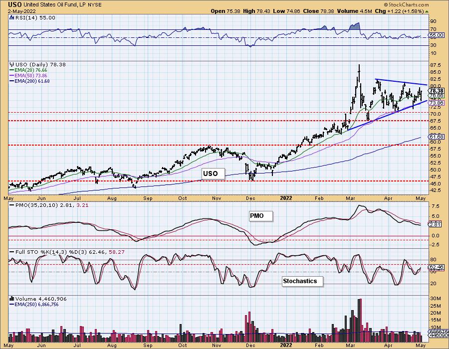This screenshot has width=449, height=349.
Task: Click the 61.68 EMA tag on right axis
Action: pyautogui.click(x=437, y=137)
